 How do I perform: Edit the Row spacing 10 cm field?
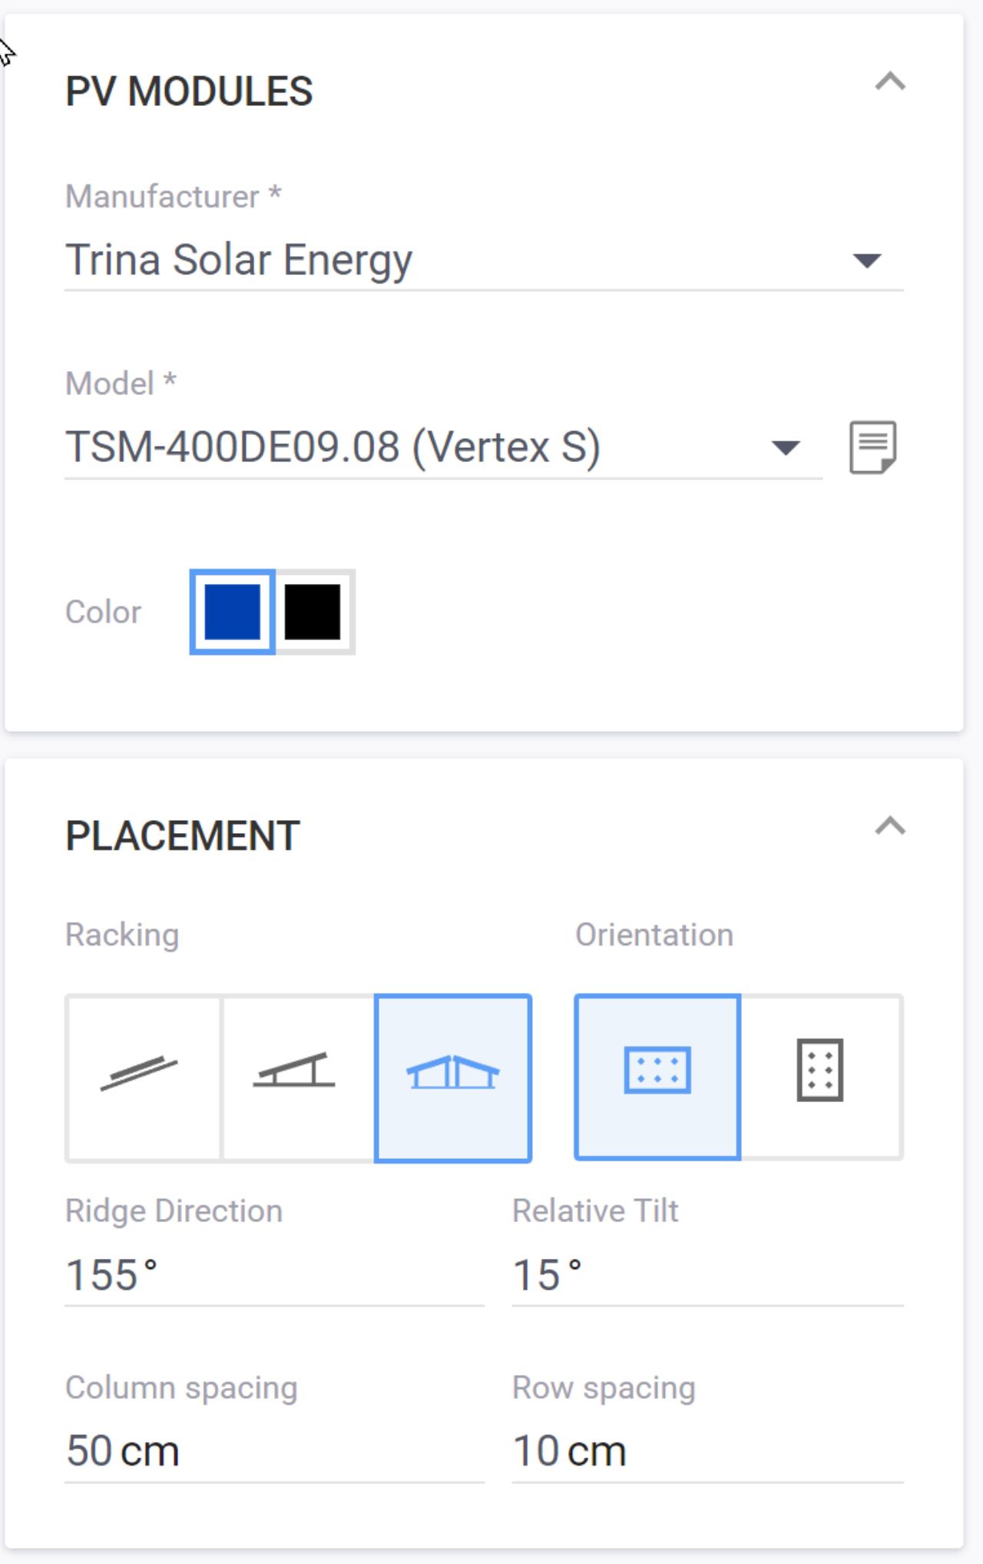click(x=707, y=1452)
